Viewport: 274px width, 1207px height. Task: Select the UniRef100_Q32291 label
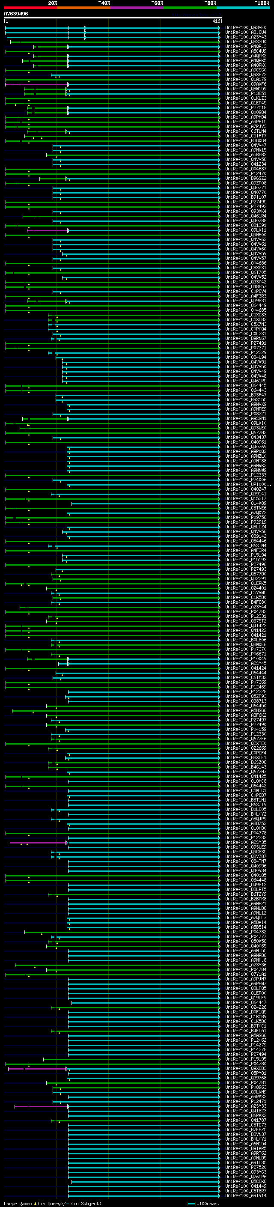pyautogui.click(x=246, y=579)
